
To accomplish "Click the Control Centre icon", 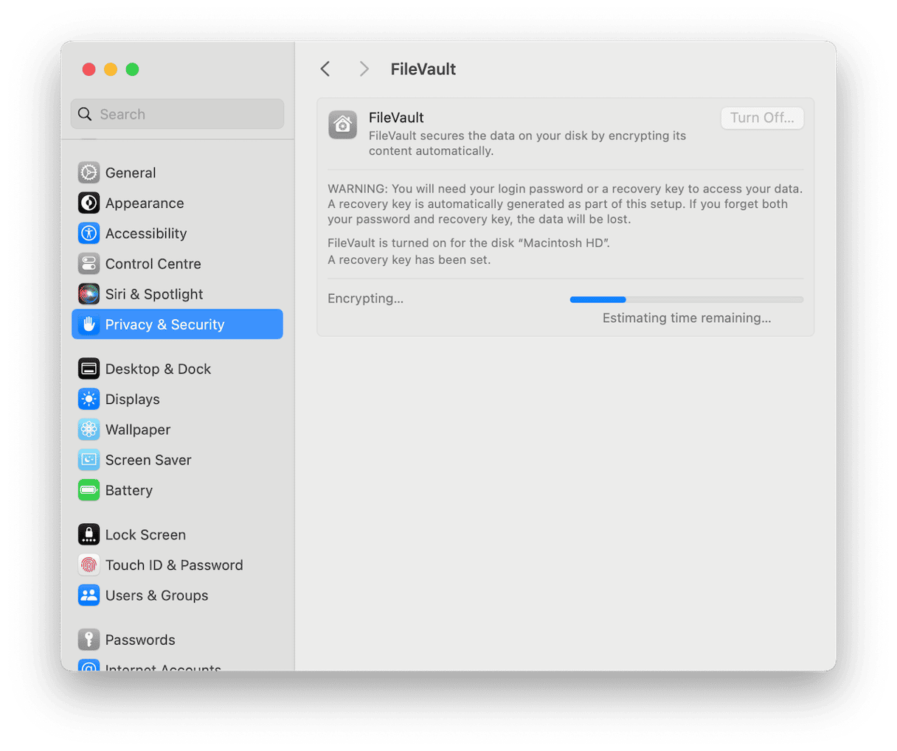I will click(x=89, y=263).
